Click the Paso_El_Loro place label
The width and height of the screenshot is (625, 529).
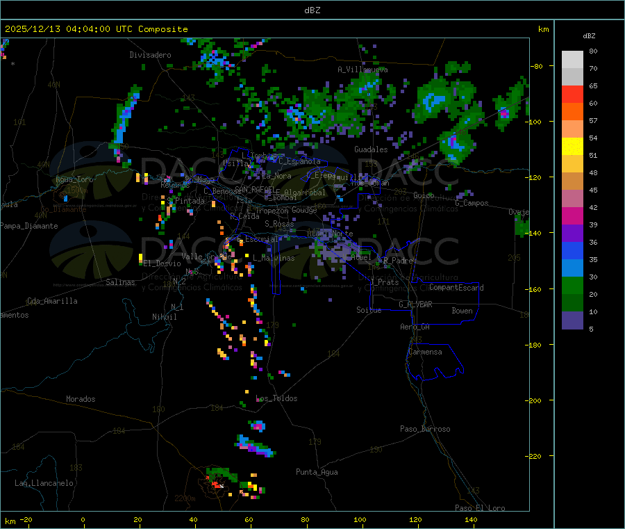click(481, 508)
